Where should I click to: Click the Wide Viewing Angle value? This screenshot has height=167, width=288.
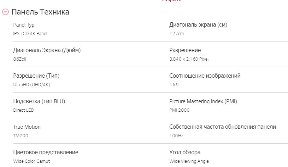189,161
